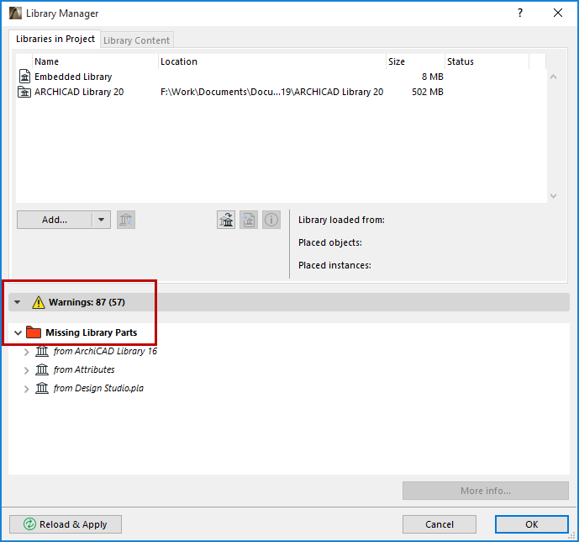Screen dimensions: 579x542
Task: Click the Embedded Library row icon
Action: click(x=24, y=77)
